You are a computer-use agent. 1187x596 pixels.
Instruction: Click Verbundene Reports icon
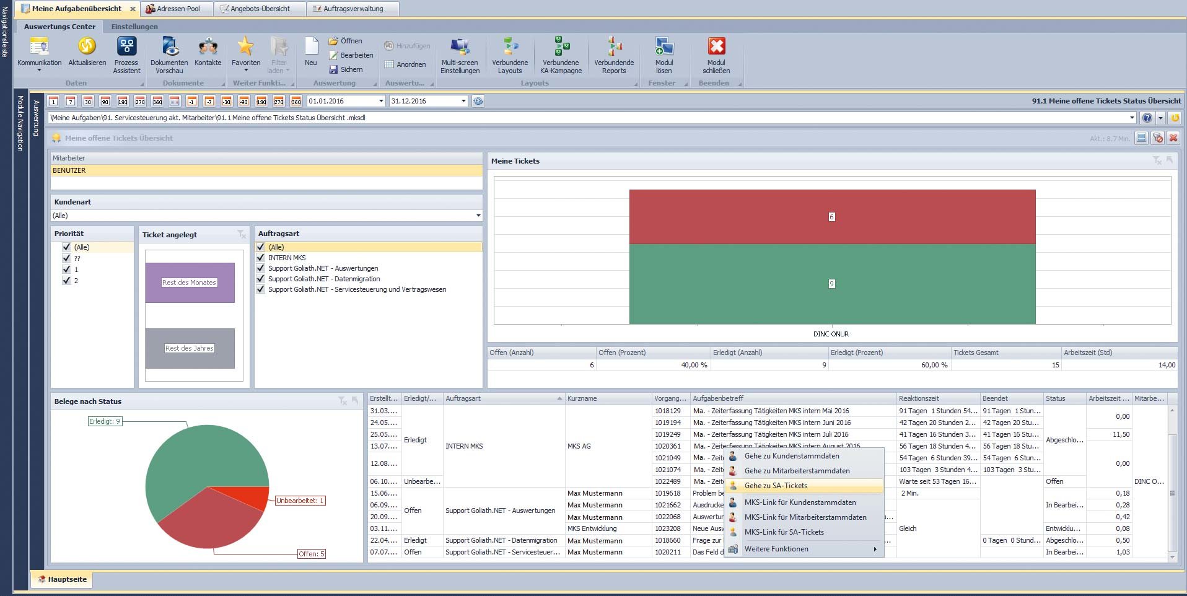614,47
